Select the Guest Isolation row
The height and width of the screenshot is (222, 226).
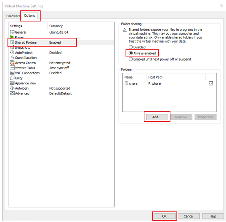click(61, 58)
